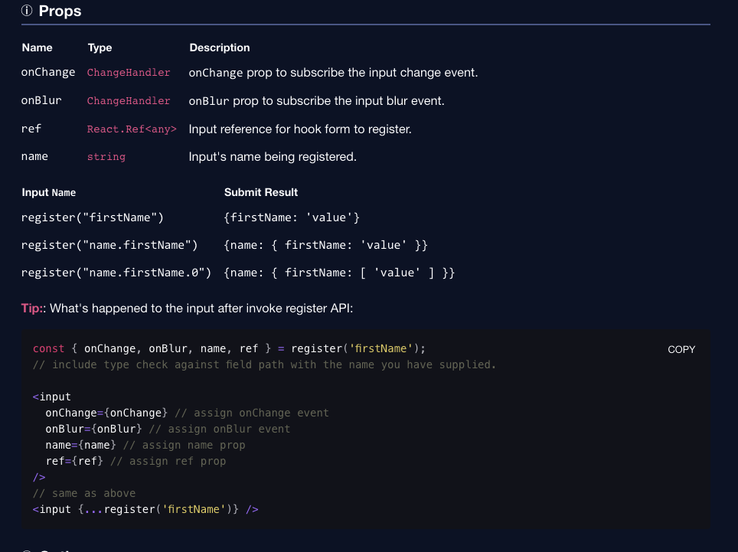Click the name={name} code line

click(x=145, y=445)
